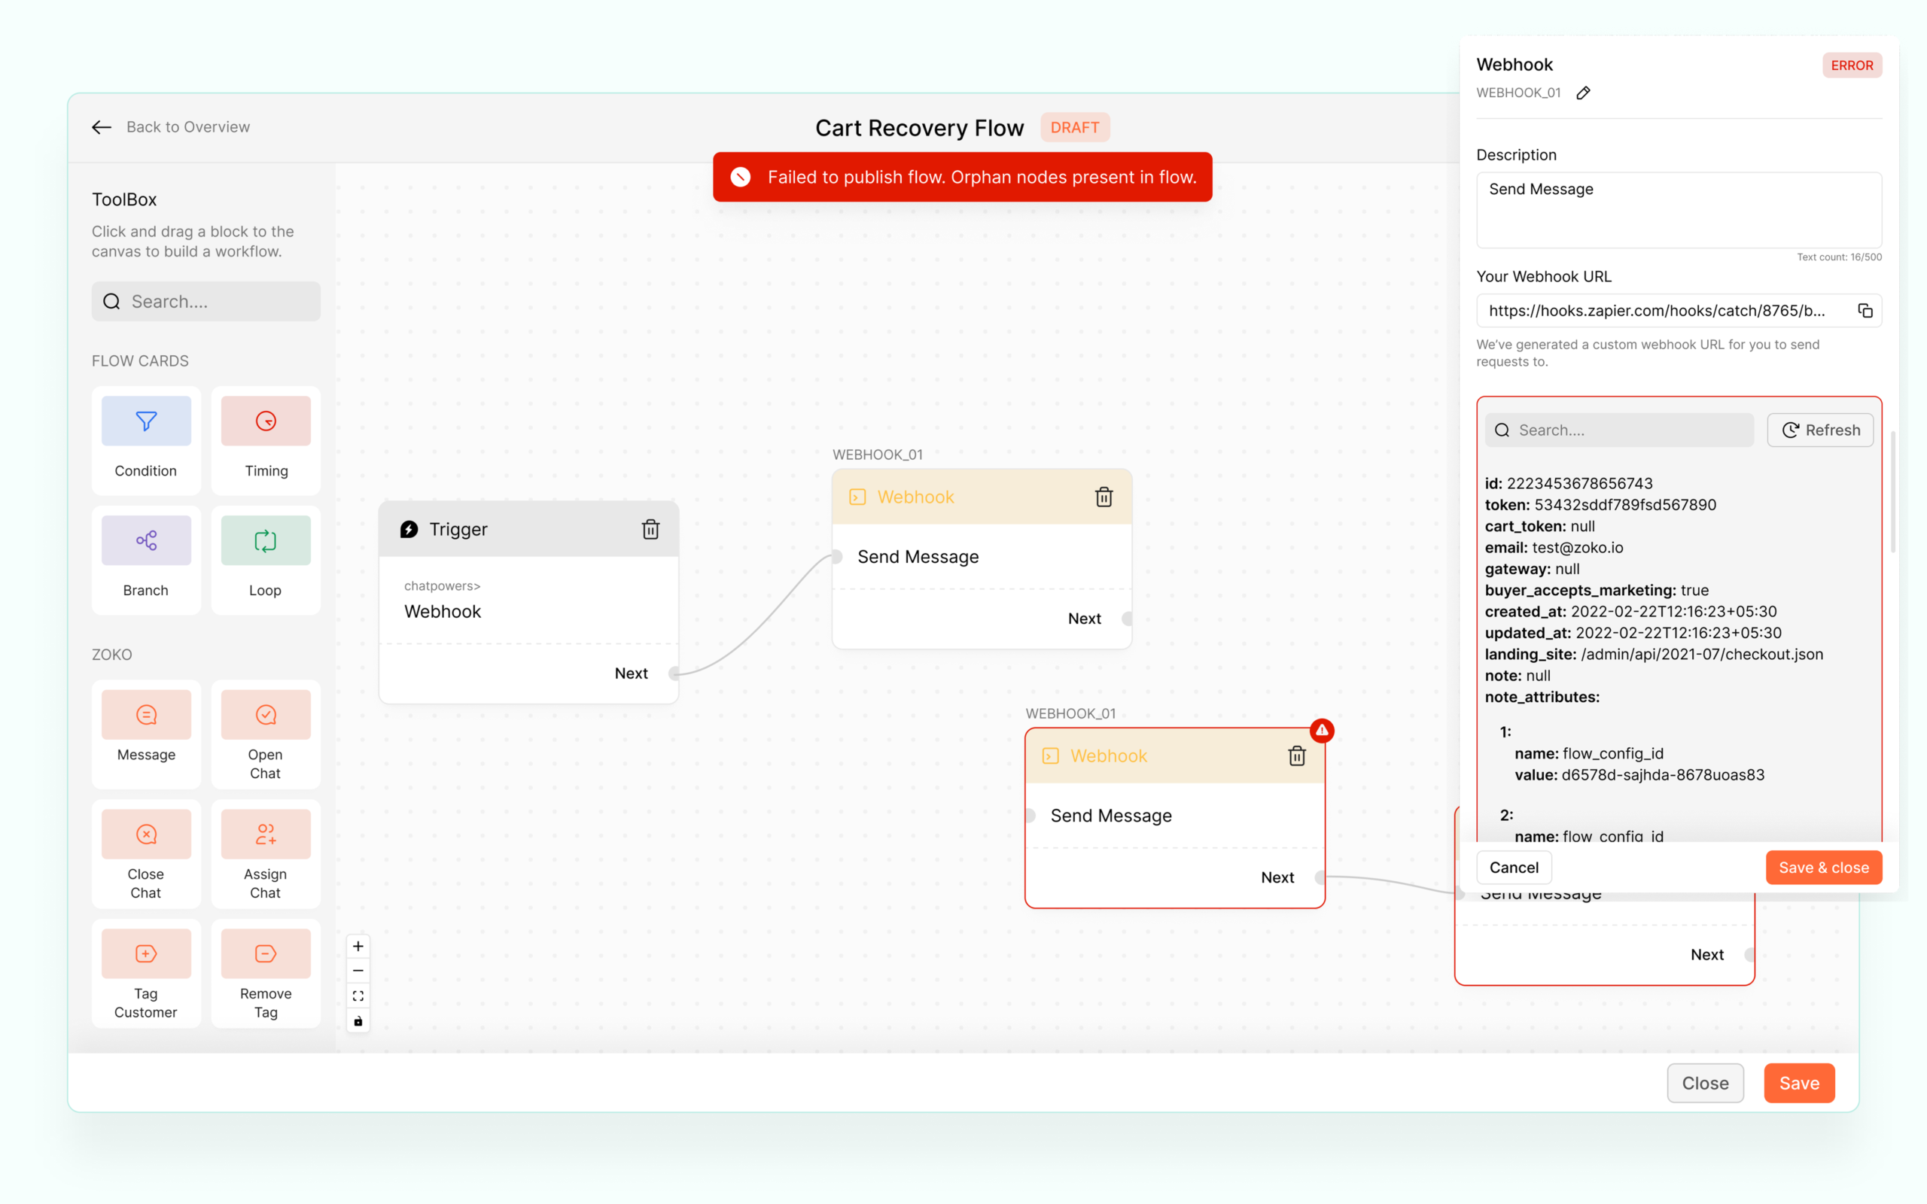Click the 'created_at' payload row
Viewport: 1927px width, 1204px height.
point(1630,612)
